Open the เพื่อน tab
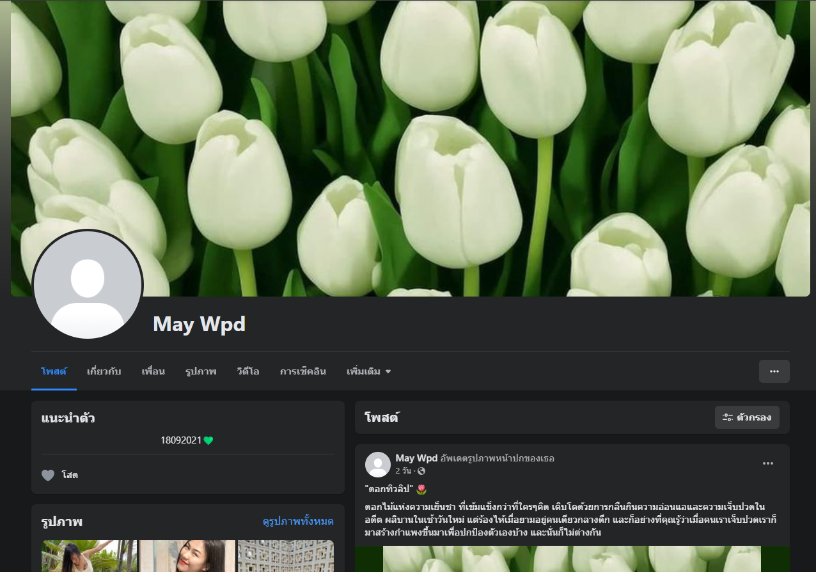 coord(153,371)
